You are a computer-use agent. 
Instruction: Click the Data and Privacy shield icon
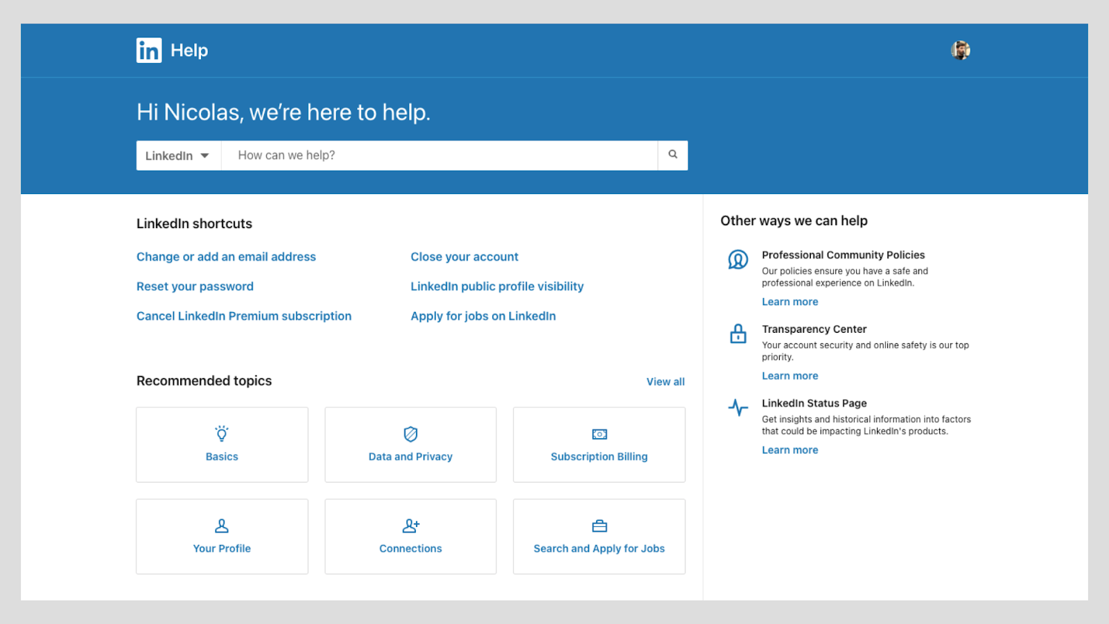(x=410, y=434)
